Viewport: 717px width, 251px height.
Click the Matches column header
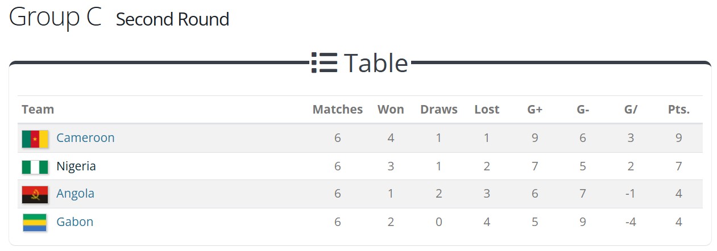tap(337, 110)
